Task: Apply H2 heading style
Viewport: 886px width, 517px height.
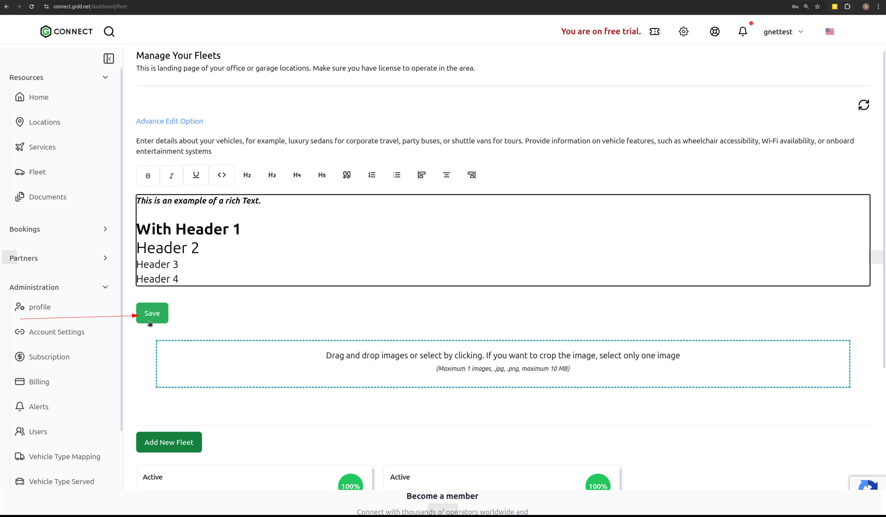Action: 247,174
